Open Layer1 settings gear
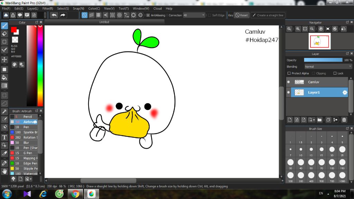The height and width of the screenshot is (199, 354). pyautogui.click(x=345, y=93)
